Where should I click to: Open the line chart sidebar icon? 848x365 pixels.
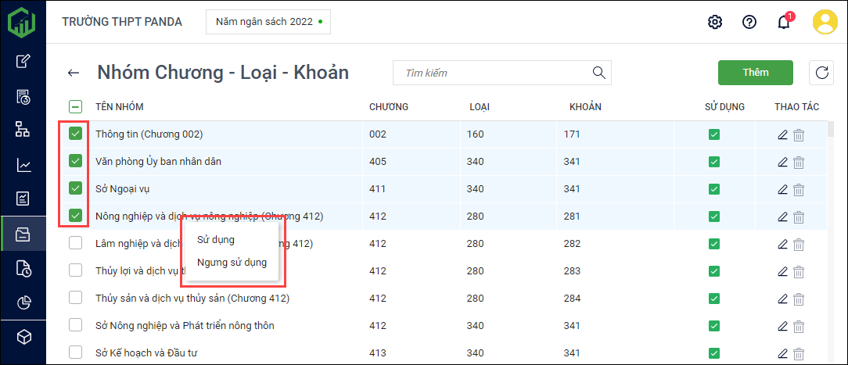tap(23, 165)
